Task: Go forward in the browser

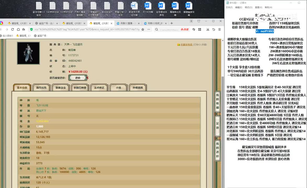Action: 7,29
